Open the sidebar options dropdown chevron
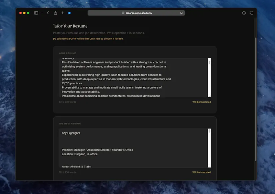The height and width of the screenshot is (194, 275). click(41, 13)
